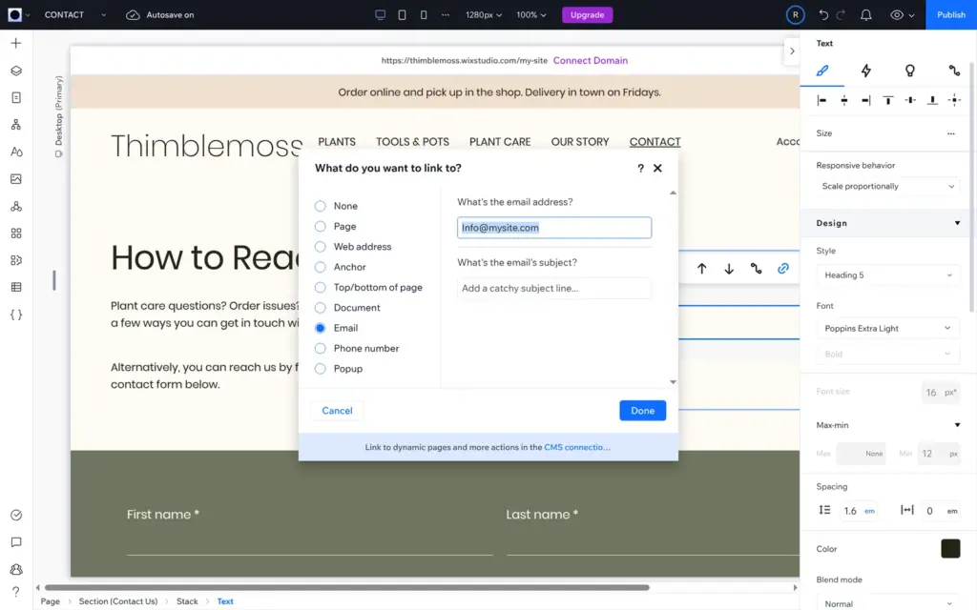Click the Undo arrow
Viewport: 977px width, 610px height.
point(823,15)
